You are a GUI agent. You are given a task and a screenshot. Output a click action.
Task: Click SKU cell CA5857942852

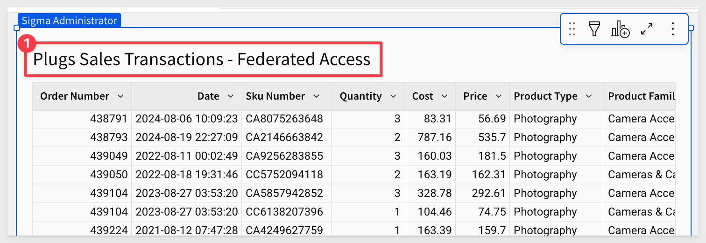(286, 193)
